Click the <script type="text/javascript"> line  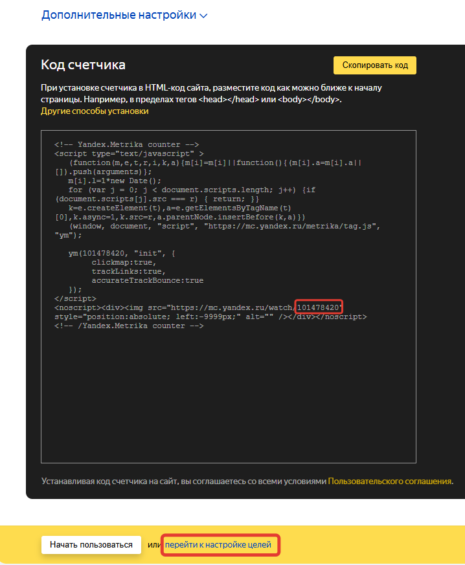(129, 153)
